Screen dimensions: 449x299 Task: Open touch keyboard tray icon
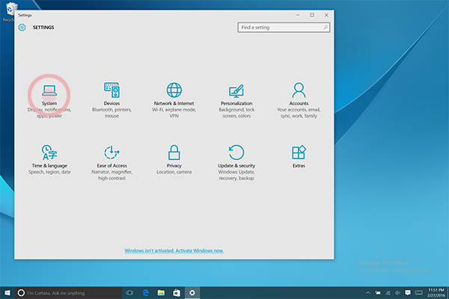click(419, 293)
